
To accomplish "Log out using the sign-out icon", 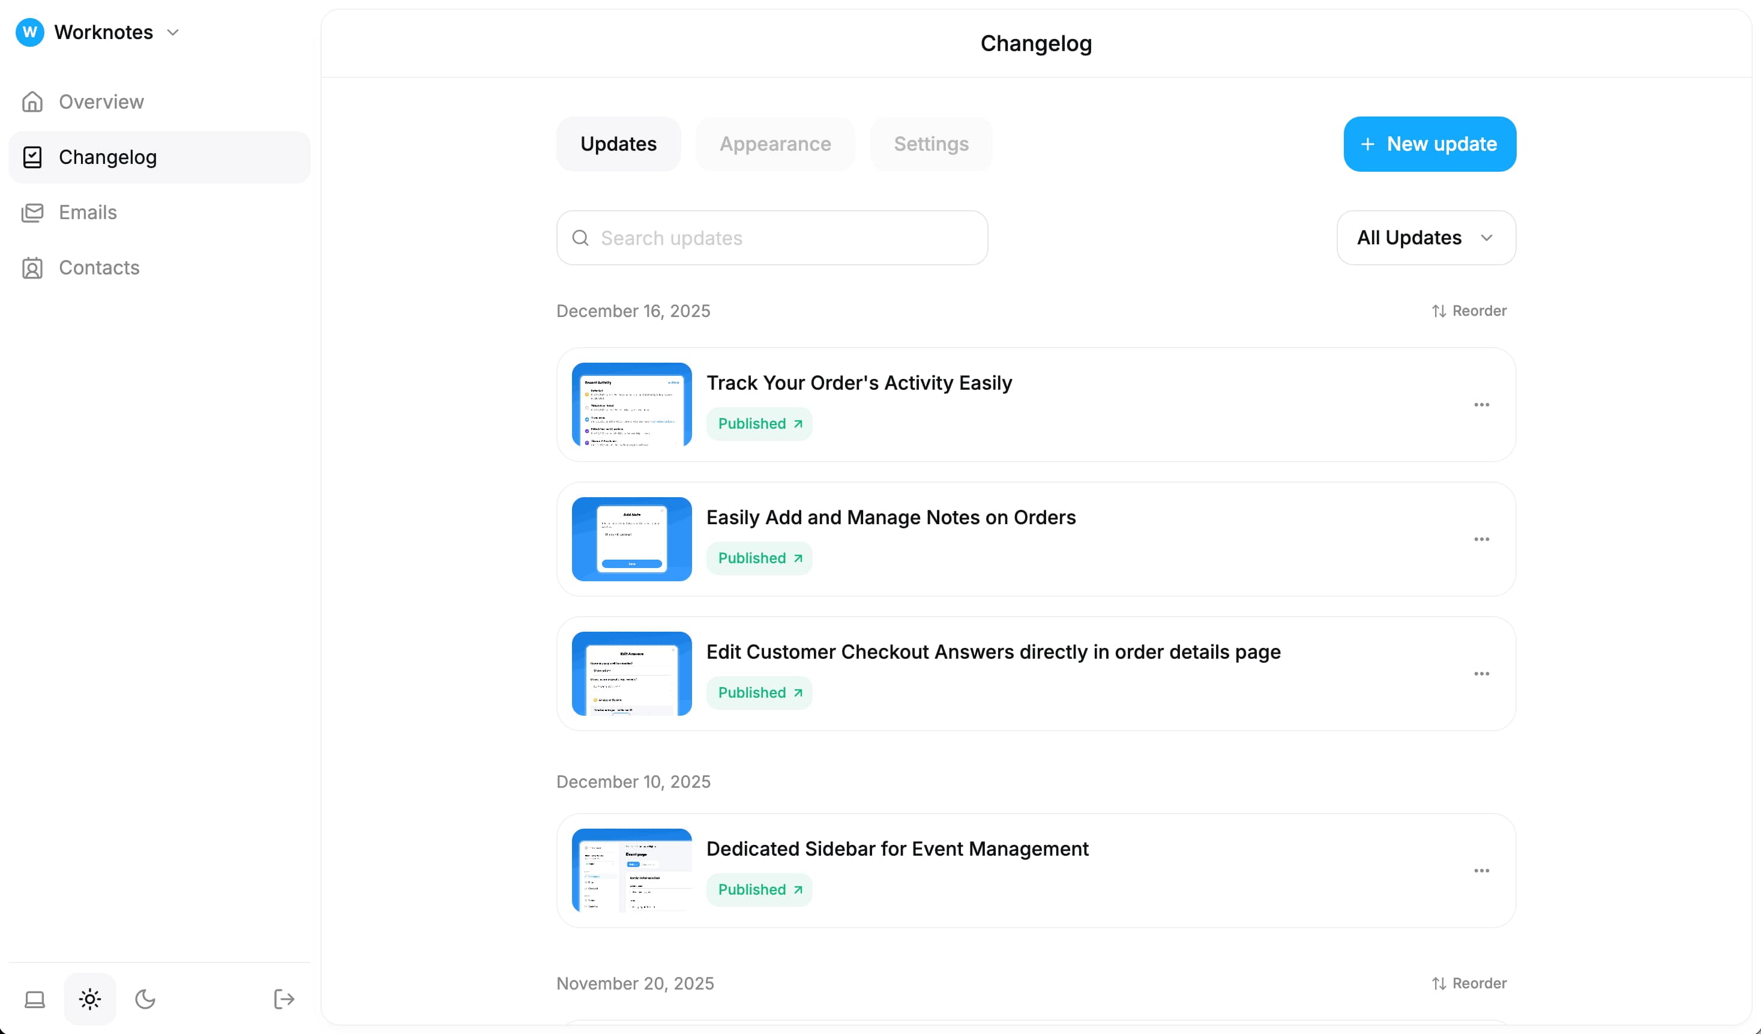I will point(284,999).
